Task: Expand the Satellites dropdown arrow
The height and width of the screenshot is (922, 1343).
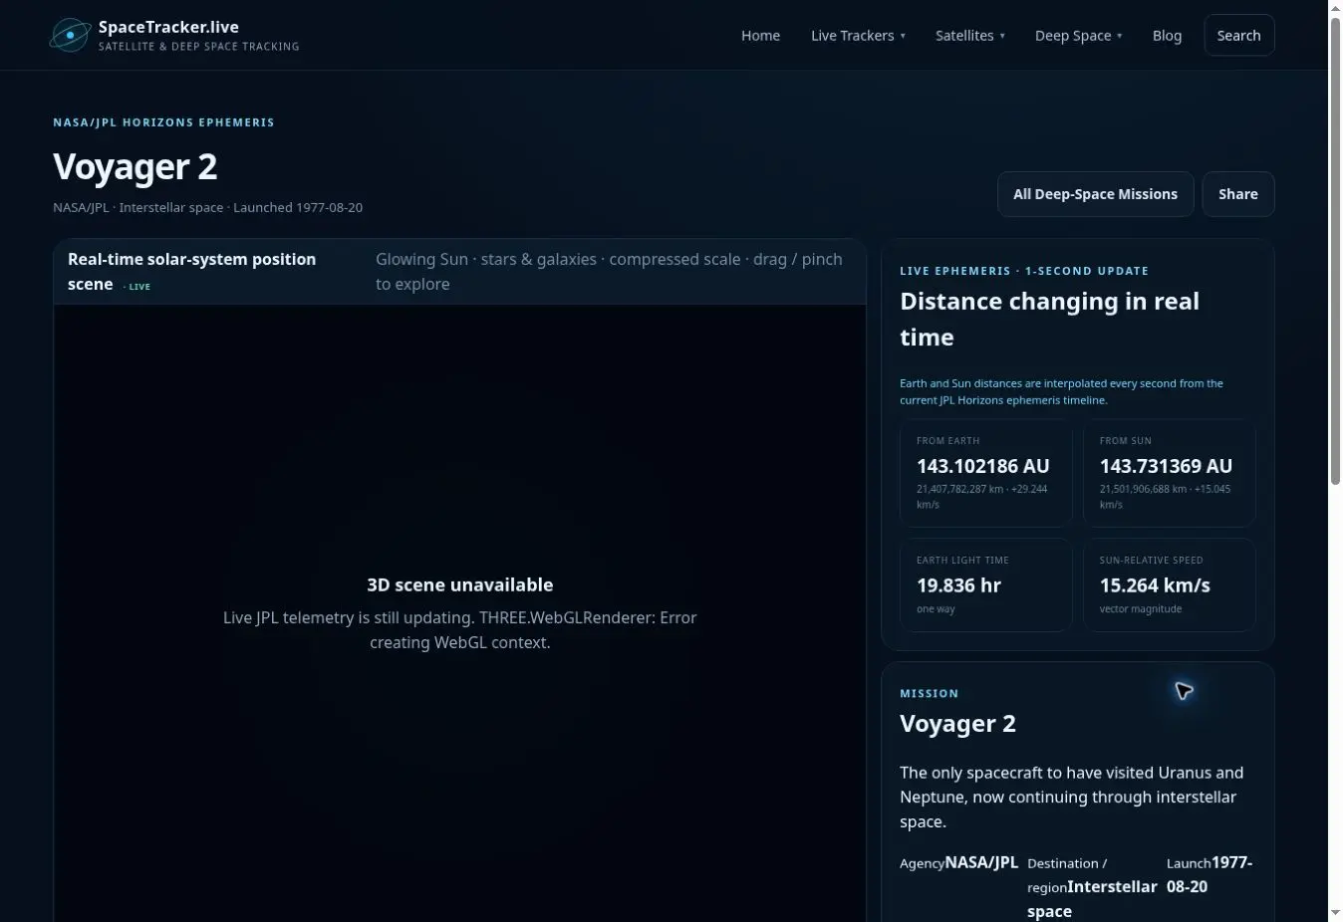Action: [x=1002, y=36]
